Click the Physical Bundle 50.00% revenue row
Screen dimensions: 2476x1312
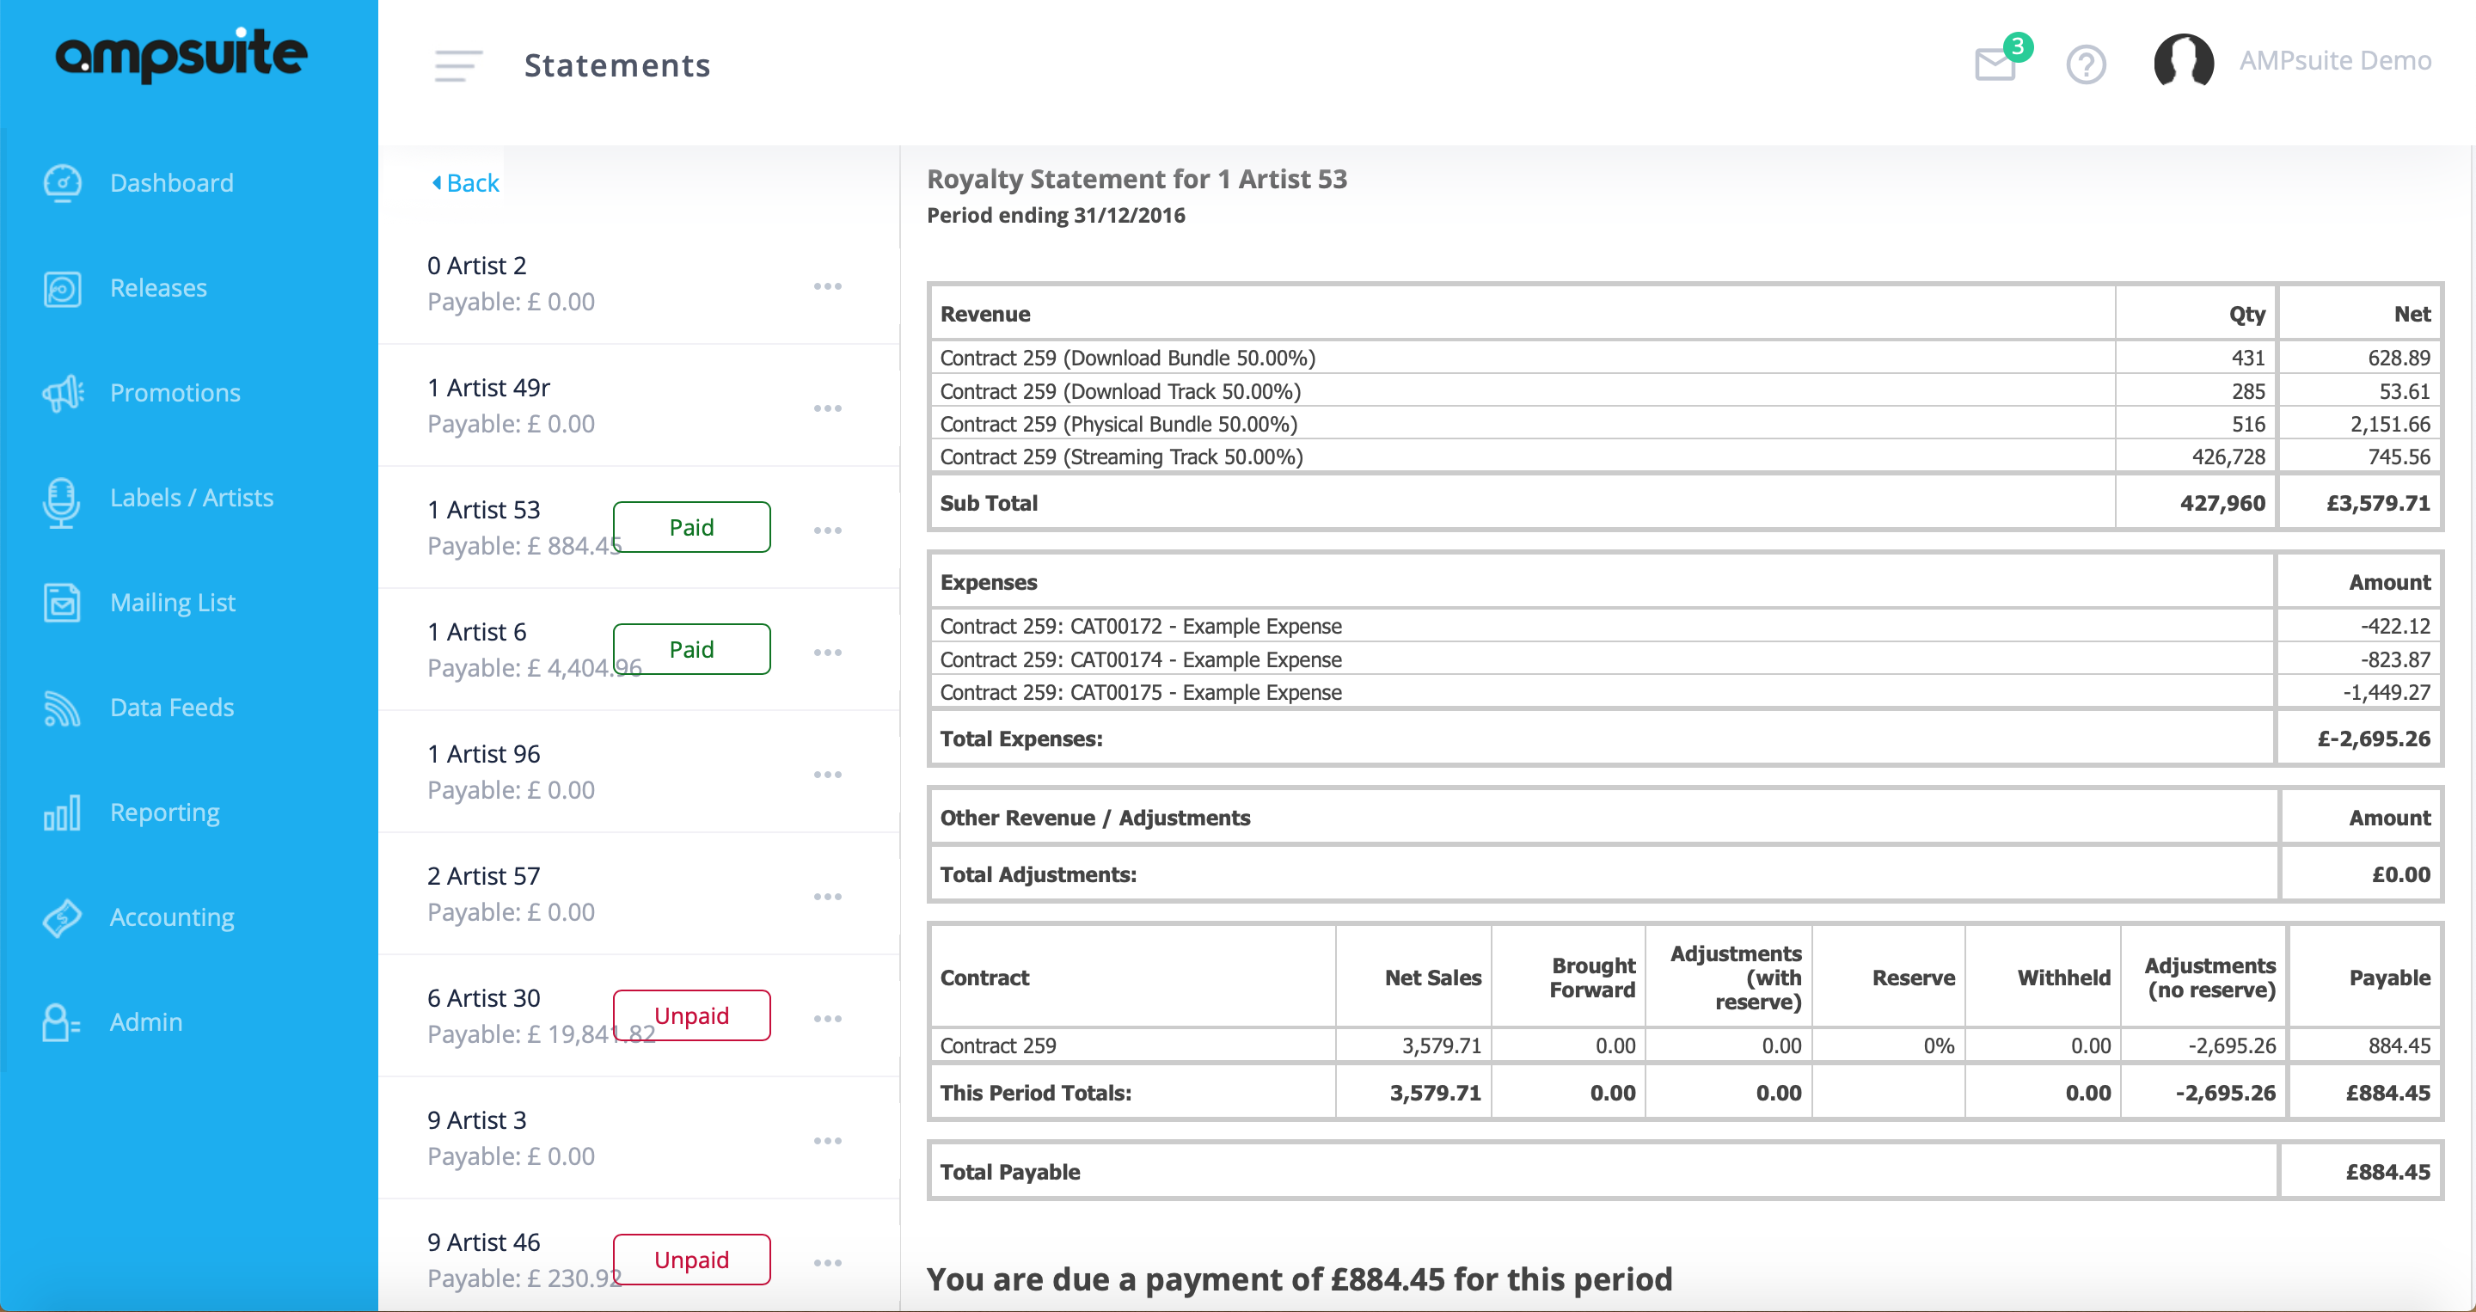tap(1685, 424)
